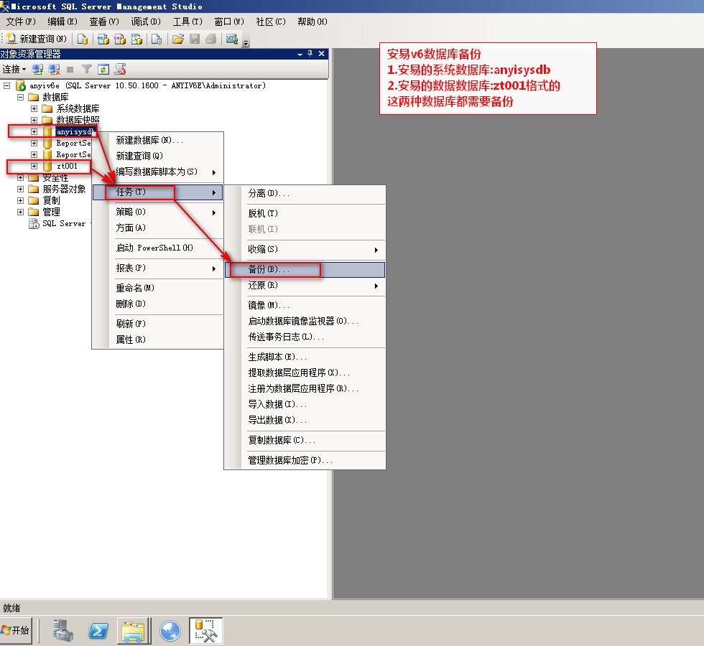Screen dimensions: 704x646
Task: Click the Connect Object Explorer icon
Action: pos(38,70)
